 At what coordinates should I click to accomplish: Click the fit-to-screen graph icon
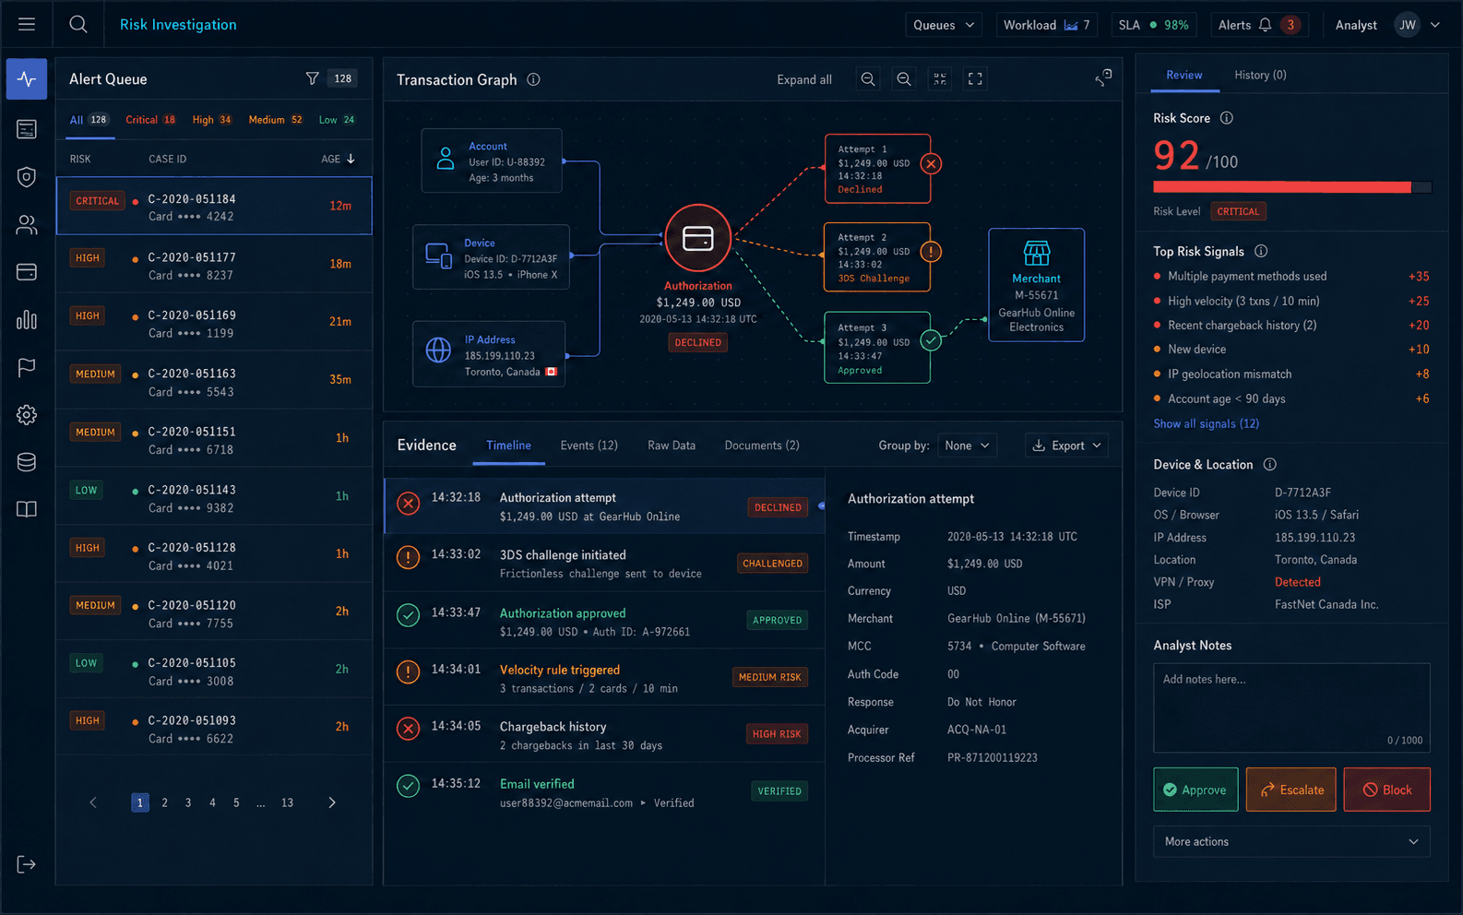click(x=940, y=79)
